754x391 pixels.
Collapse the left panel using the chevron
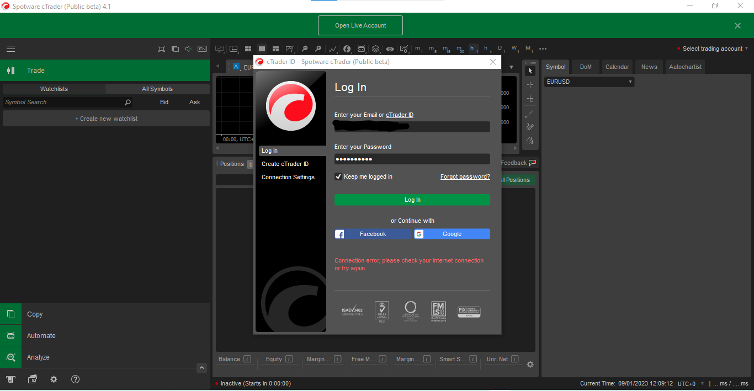click(x=202, y=368)
